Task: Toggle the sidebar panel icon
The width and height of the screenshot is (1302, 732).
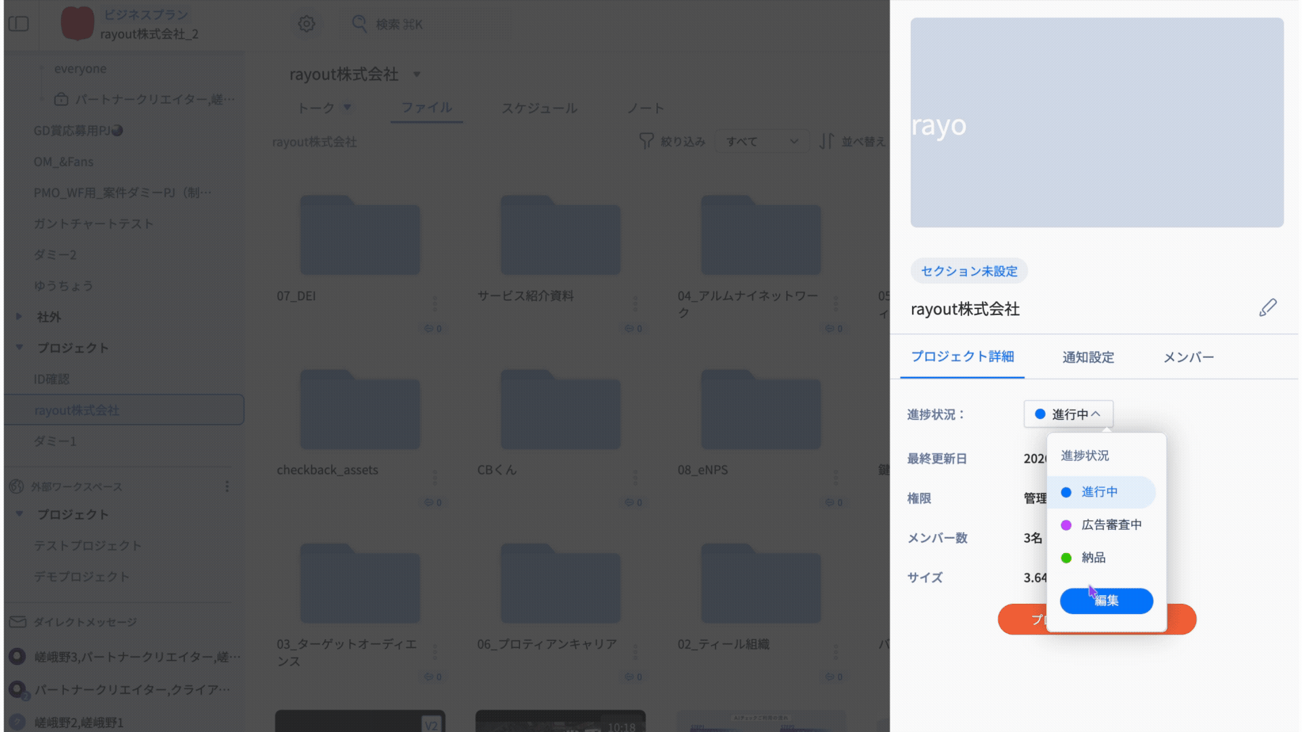Action: pyautogui.click(x=19, y=24)
